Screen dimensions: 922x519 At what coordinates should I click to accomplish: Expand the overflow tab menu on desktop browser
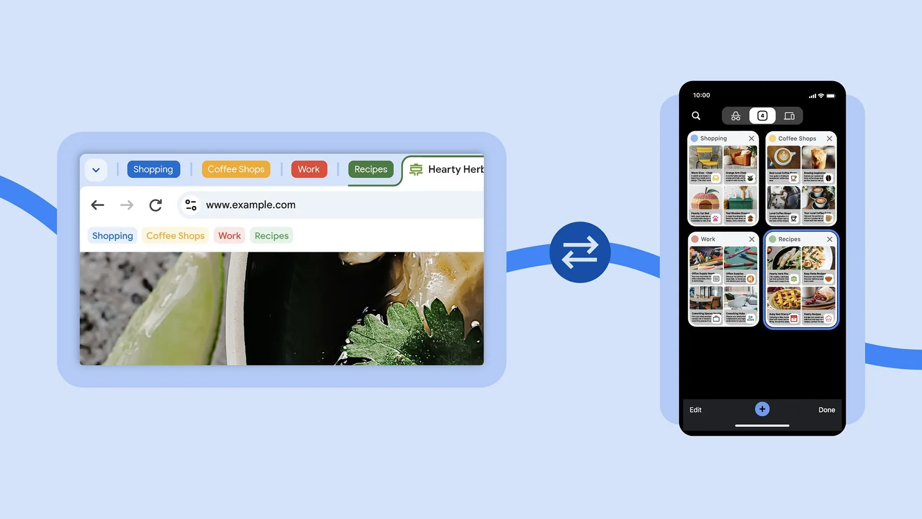point(95,169)
